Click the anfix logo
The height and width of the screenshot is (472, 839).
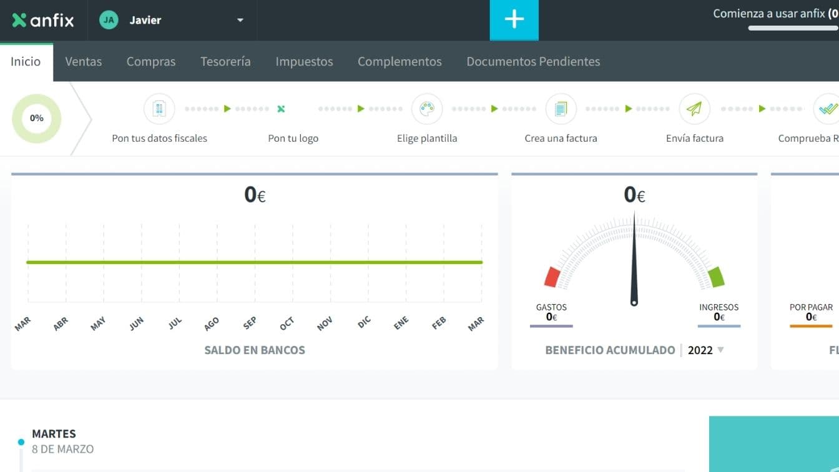(x=42, y=20)
